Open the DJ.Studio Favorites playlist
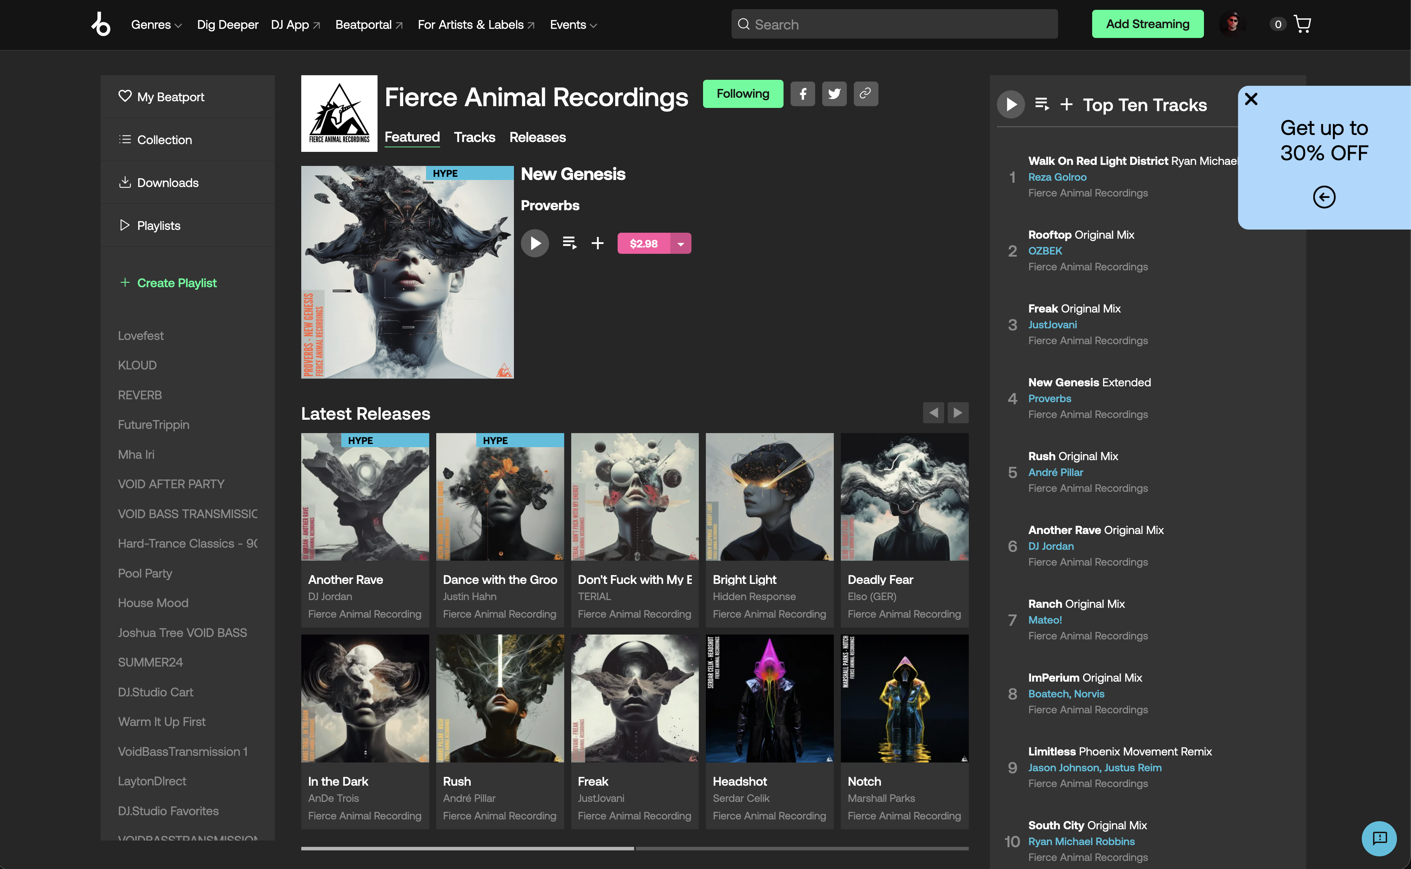 168,811
